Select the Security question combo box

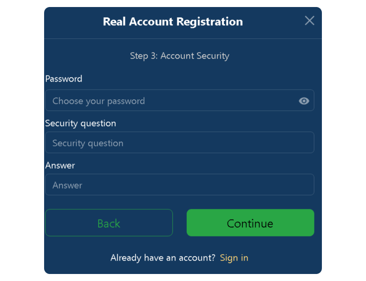click(179, 142)
